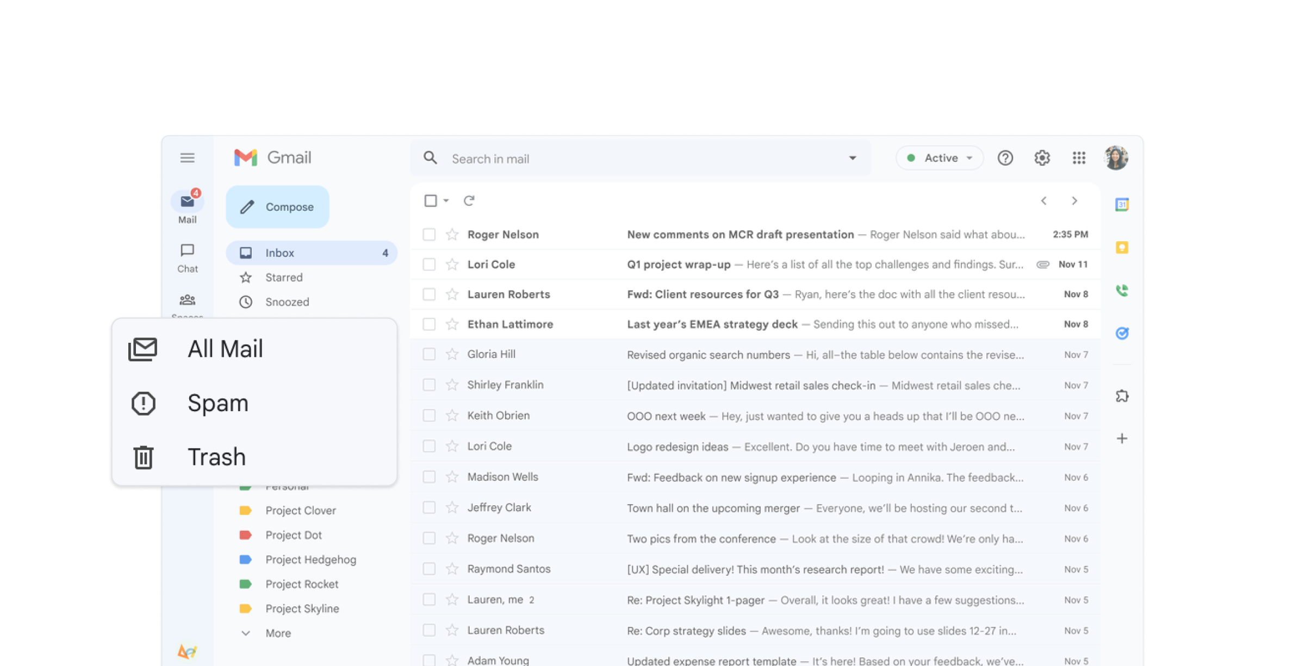Expand the More labels section

click(277, 633)
